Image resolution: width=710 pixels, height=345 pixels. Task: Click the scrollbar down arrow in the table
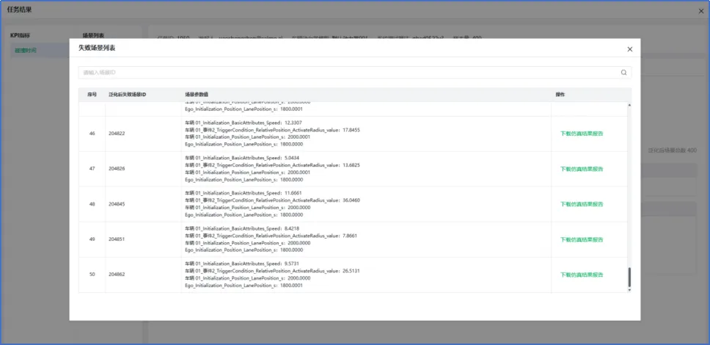point(629,290)
